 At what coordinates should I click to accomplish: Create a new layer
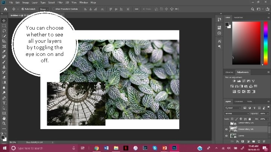[259, 141]
